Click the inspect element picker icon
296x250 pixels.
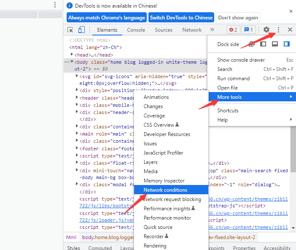point(70,30)
